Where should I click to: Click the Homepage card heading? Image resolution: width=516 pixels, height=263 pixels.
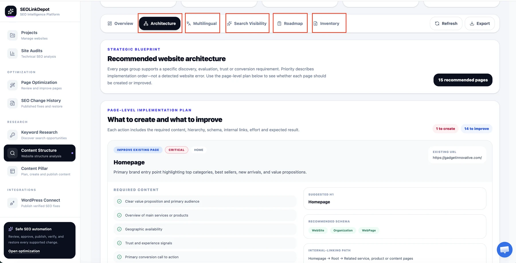click(129, 162)
